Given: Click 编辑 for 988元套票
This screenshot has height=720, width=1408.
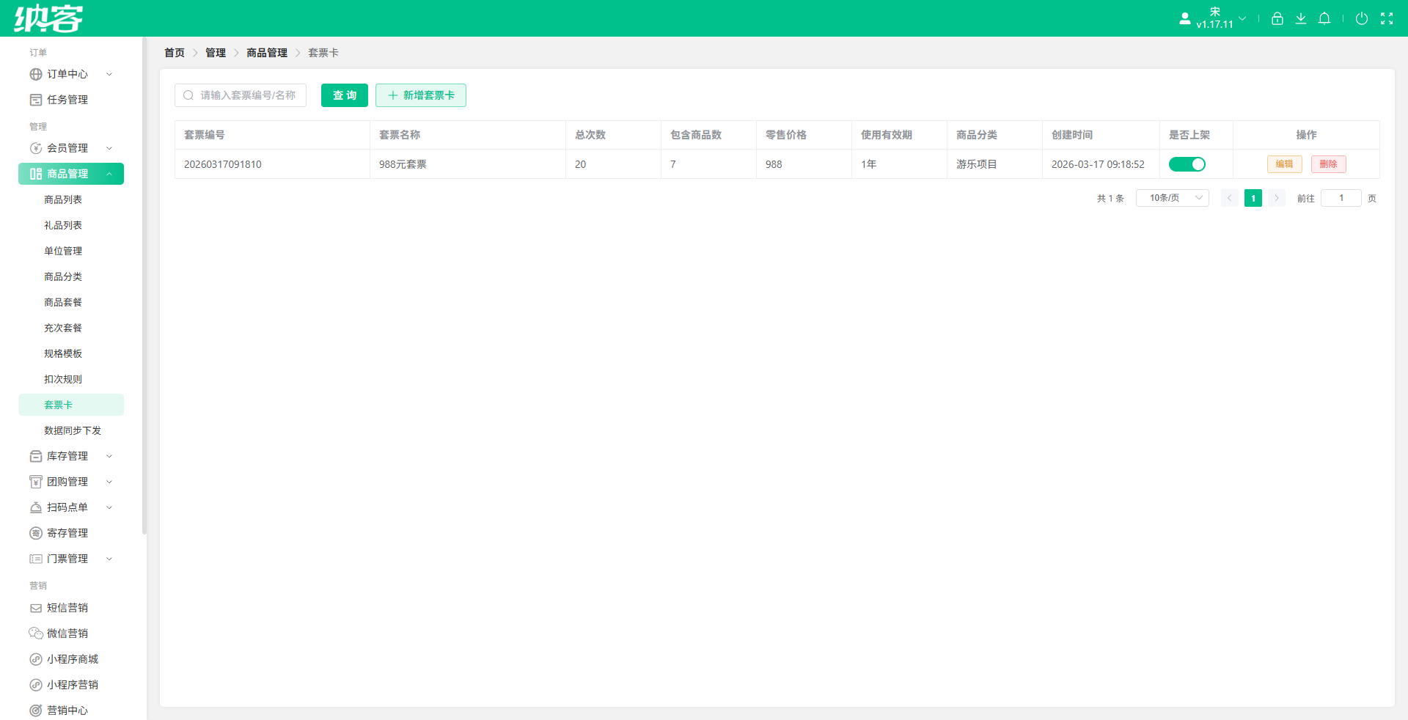Looking at the screenshot, I should point(1284,164).
